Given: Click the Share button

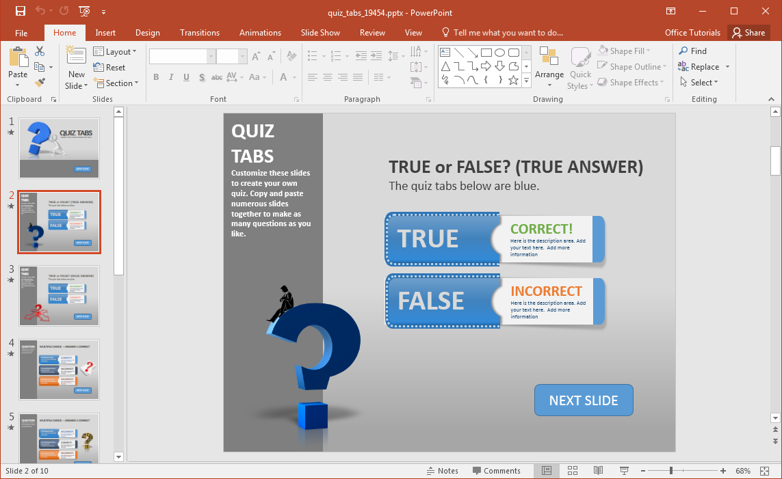Looking at the screenshot, I should (x=747, y=33).
